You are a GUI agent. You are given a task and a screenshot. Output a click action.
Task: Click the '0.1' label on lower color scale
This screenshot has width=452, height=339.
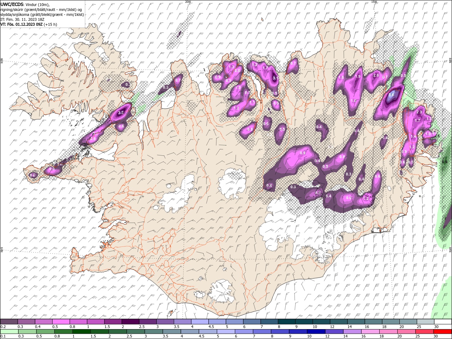3,337
